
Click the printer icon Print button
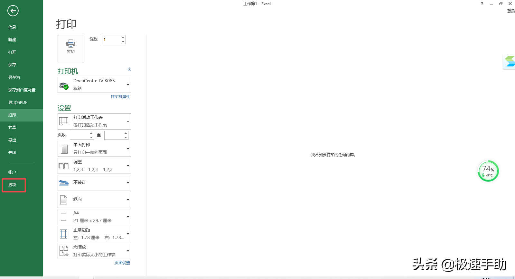[x=71, y=49]
